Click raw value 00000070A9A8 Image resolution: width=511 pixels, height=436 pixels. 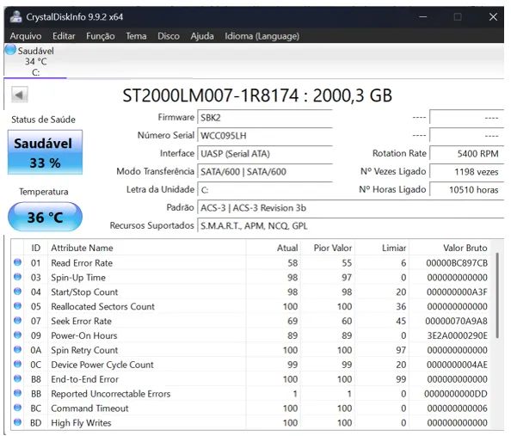tap(457, 321)
